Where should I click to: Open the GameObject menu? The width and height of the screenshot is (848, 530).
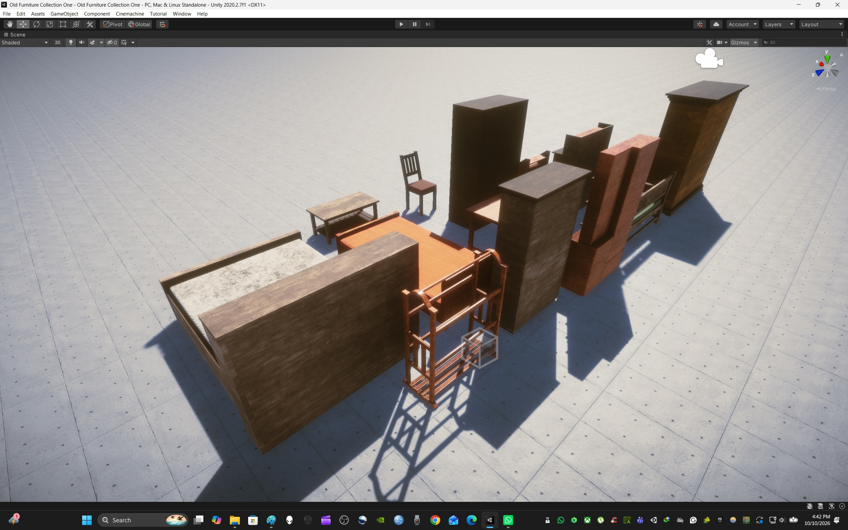(64, 14)
